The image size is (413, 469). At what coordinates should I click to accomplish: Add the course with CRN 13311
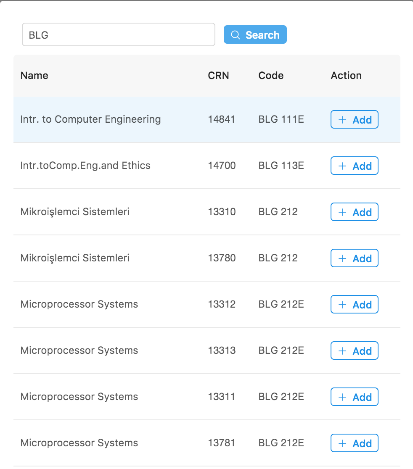coord(355,397)
